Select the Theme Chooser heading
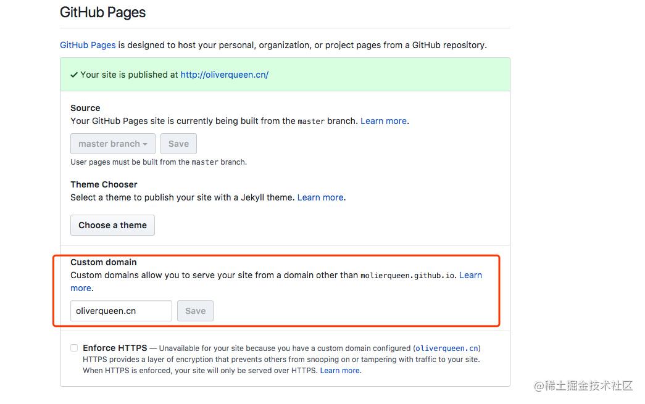Screen dimensions: 645x404 tap(104, 184)
